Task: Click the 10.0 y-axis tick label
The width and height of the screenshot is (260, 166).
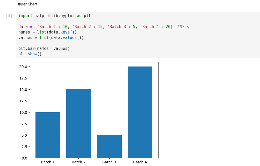Action: [23, 112]
